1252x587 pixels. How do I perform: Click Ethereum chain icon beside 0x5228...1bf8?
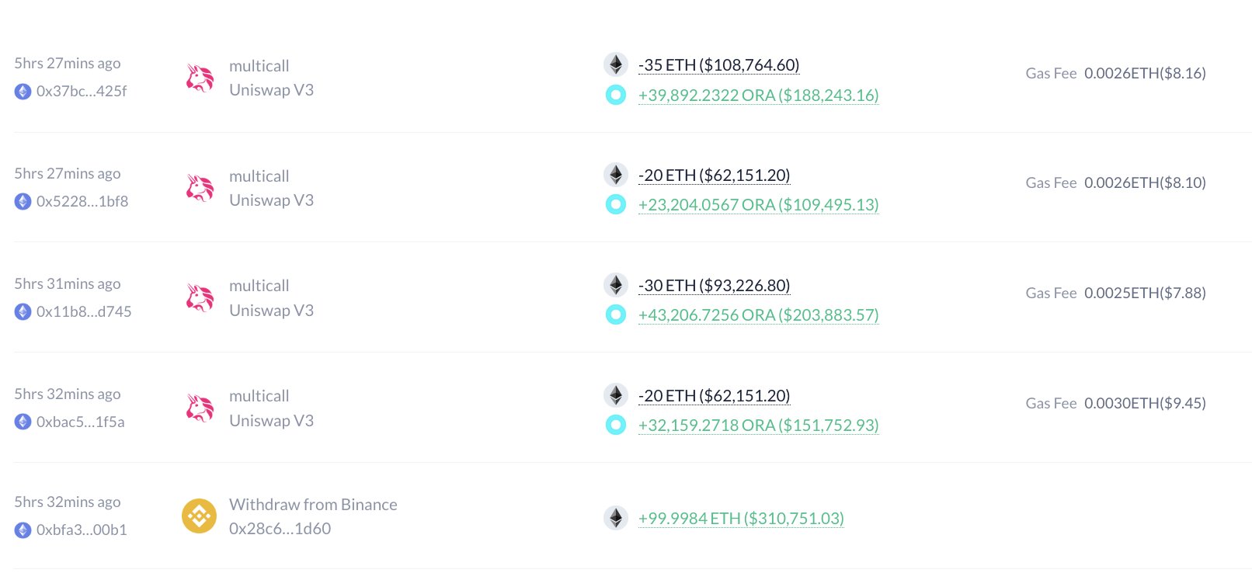23,202
